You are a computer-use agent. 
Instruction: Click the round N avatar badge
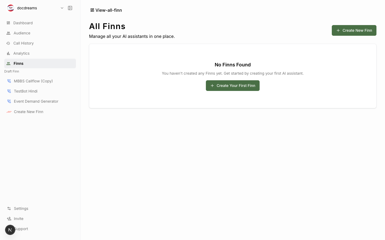coord(10,230)
